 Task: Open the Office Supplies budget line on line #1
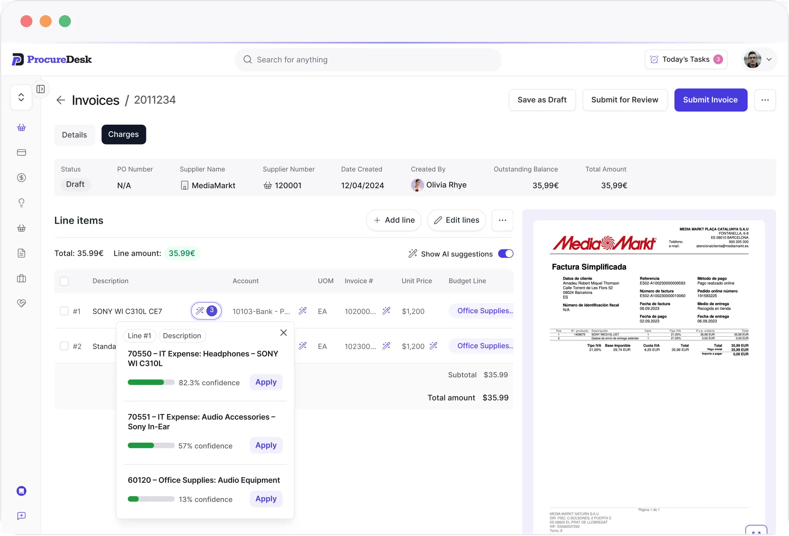click(482, 311)
